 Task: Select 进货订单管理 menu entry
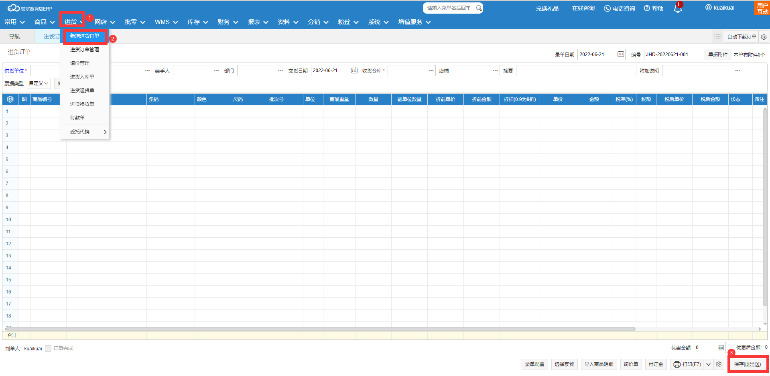85,50
